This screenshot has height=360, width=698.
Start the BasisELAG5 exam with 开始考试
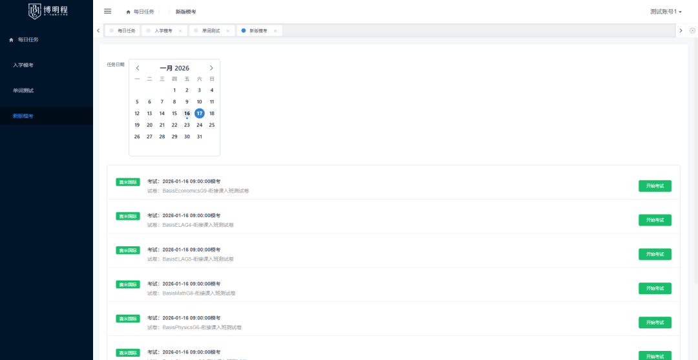point(655,254)
